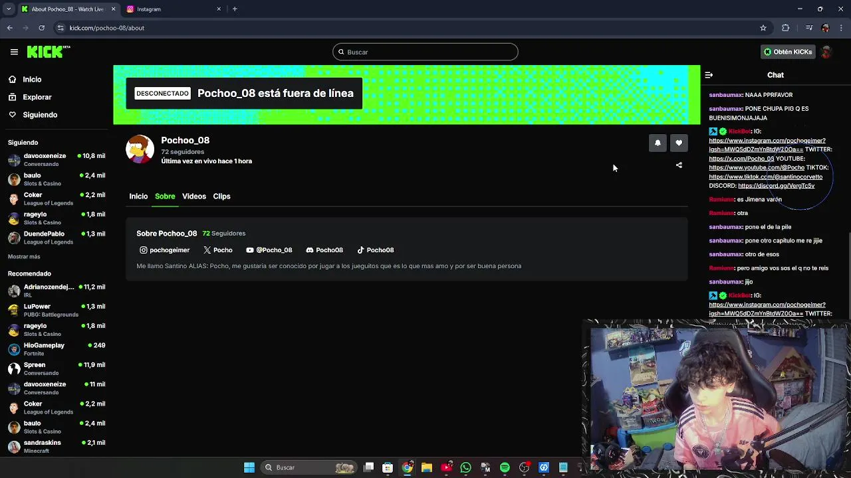Image resolution: width=851 pixels, height=478 pixels.
Task: Bookmark this page star icon
Action: pyautogui.click(x=763, y=28)
